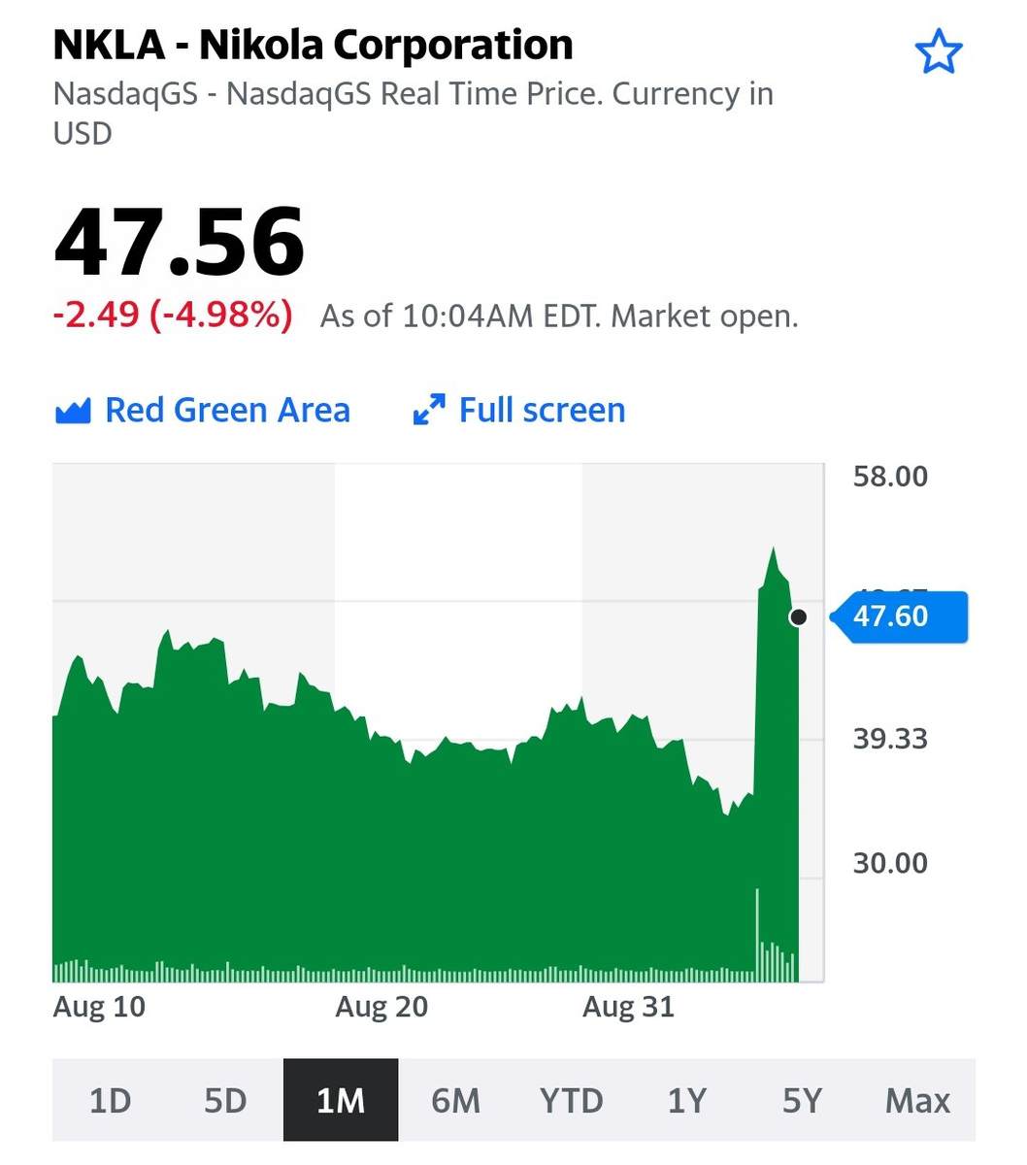
Task: Click the 39.33 y-axis value
Action: (890, 739)
